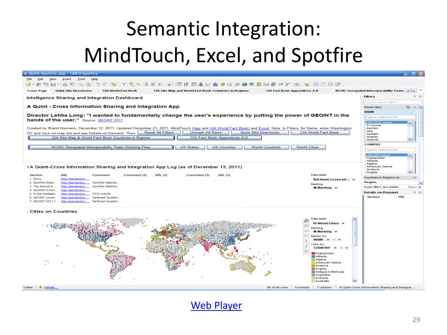The height and width of the screenshot is (335, 447).
Task: Click the yellow Tags toolbar icon
Action: [138, 84]
